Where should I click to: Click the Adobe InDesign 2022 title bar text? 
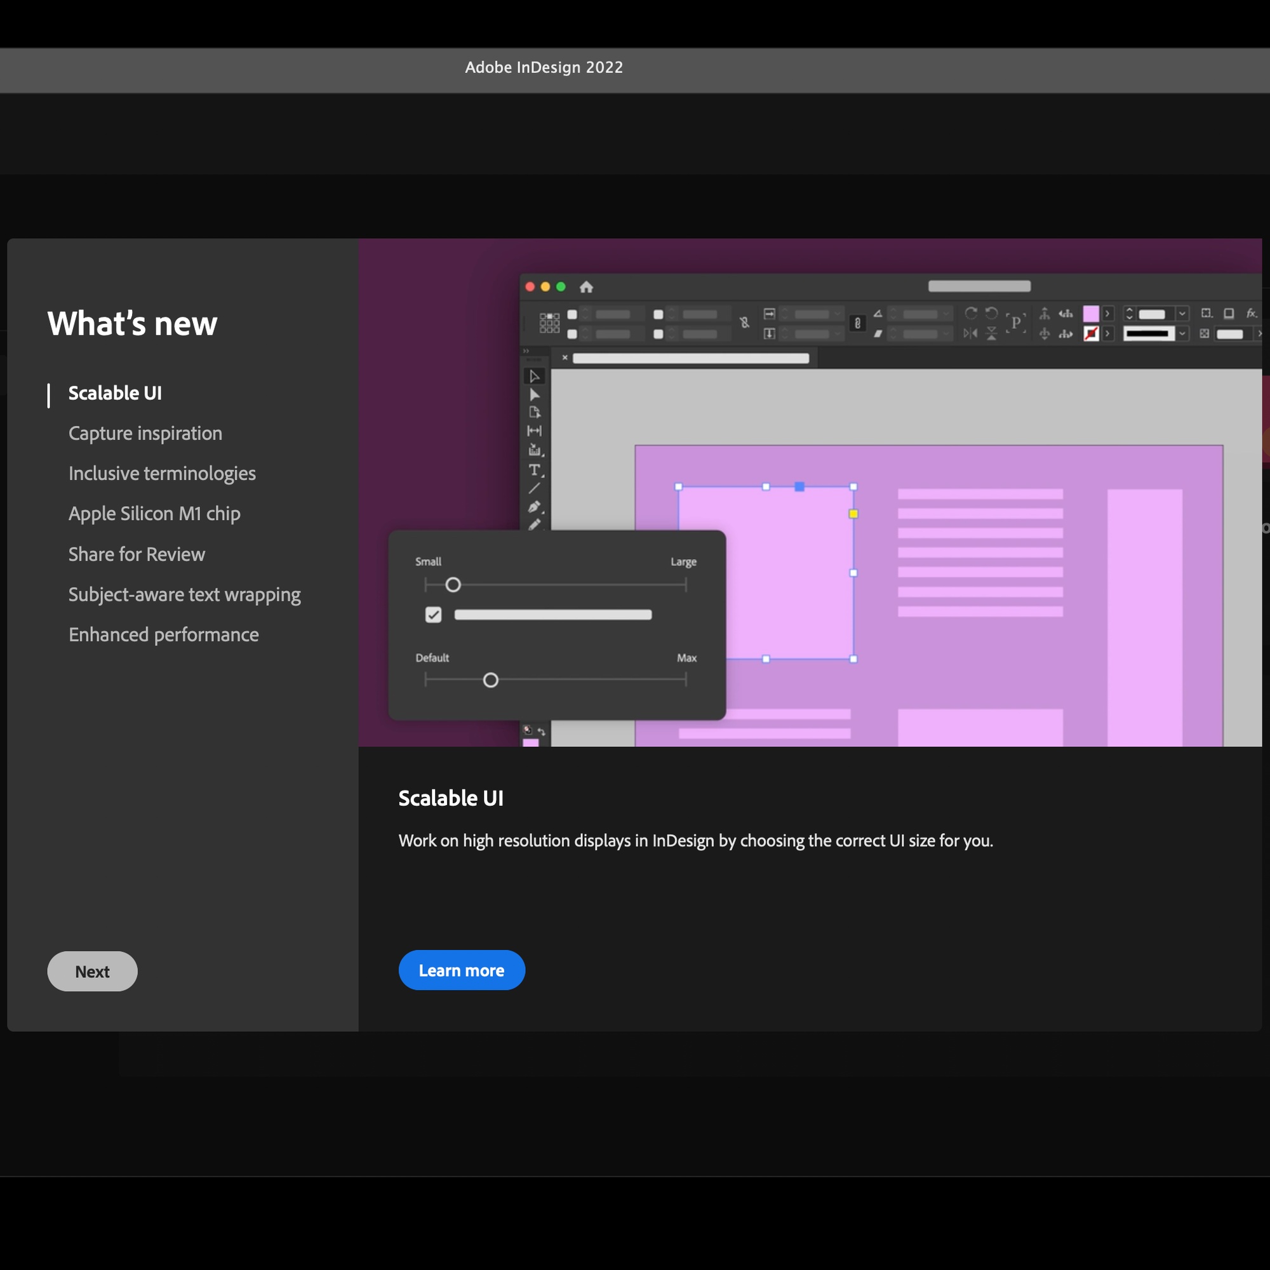click(x=544, y=68)
